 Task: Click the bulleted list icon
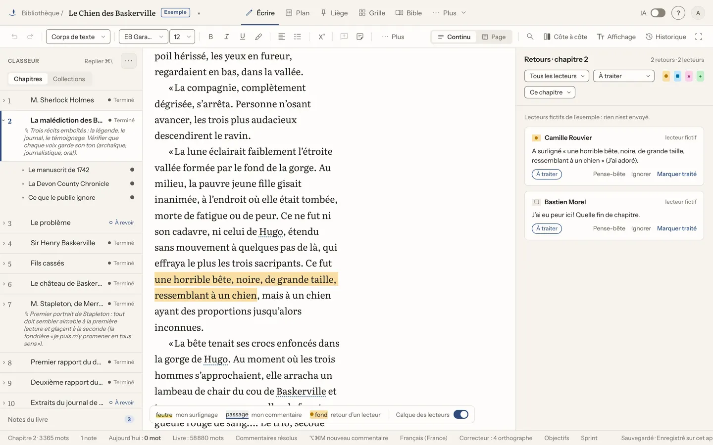(x=298, y=37)
